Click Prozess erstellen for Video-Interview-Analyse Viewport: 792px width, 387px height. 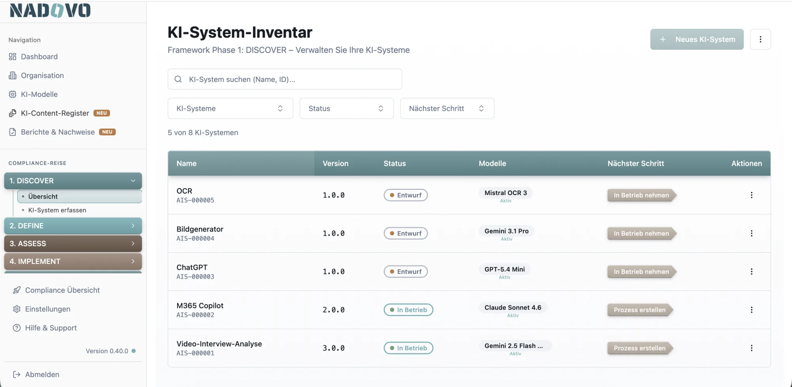click(640, 348)
